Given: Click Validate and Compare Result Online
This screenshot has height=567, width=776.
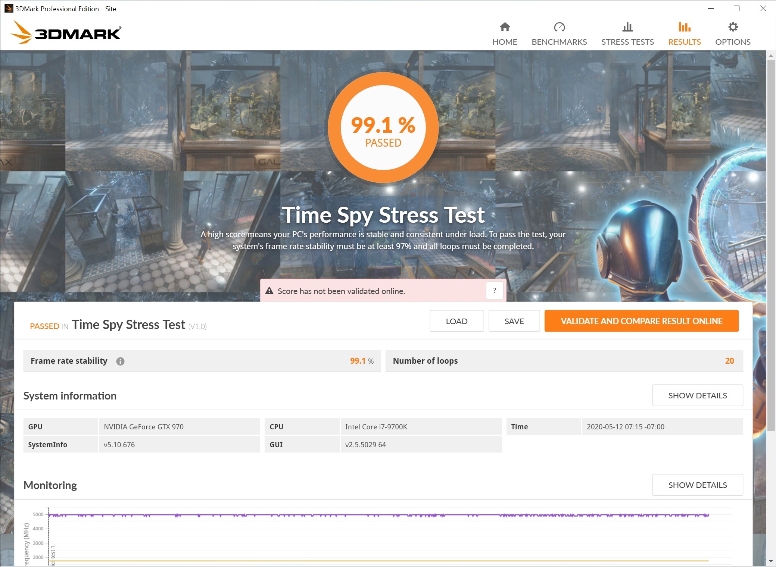Looking at the screenshot, I should pyautogui.click(x=641, y=321).
